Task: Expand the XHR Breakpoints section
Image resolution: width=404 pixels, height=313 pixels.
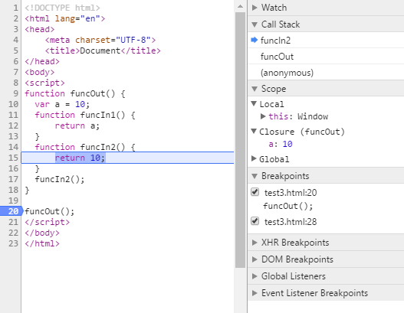Action: (x=255, y=243)
